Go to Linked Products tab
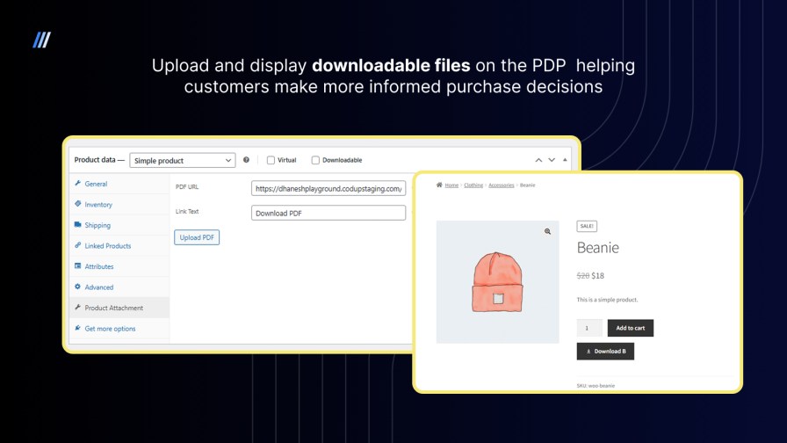This screenshot has width=787, height=443. click(119, 245)
